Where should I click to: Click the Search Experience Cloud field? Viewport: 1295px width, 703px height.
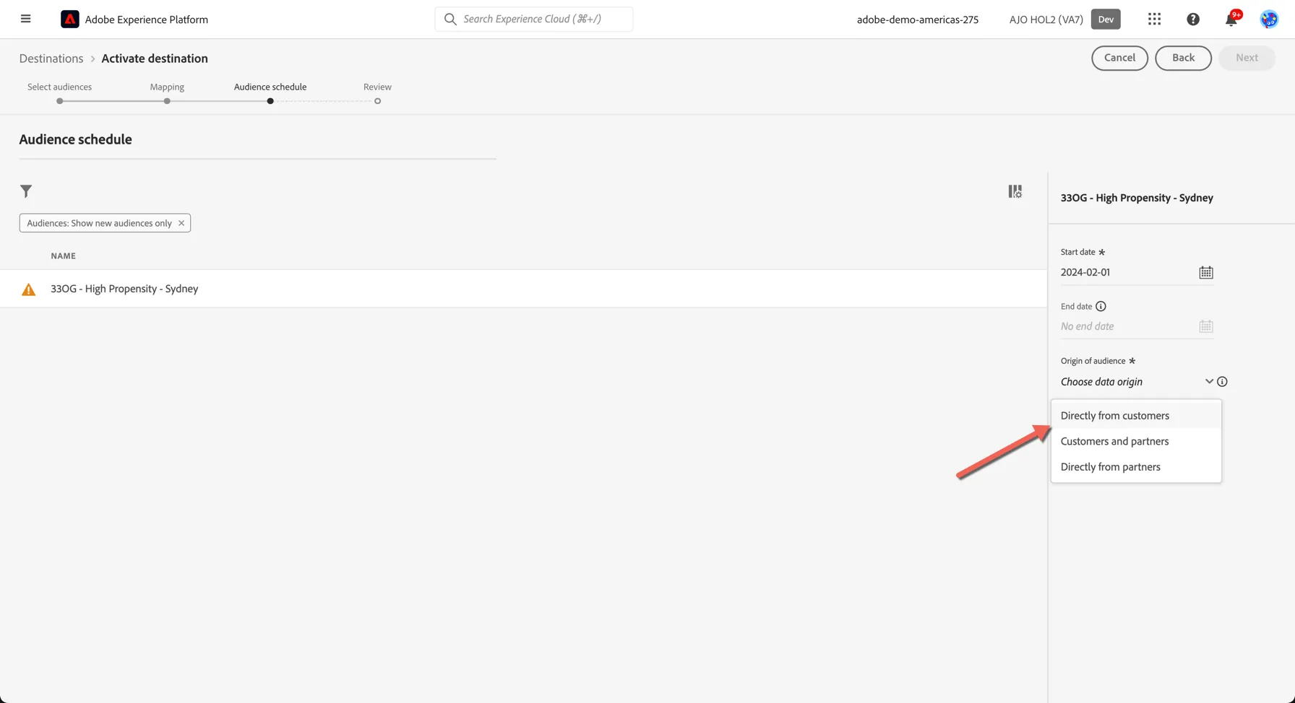(533, 19)
